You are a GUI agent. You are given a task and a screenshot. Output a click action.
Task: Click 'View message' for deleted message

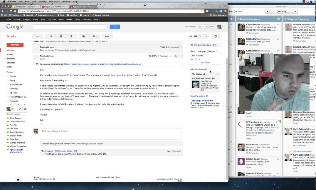tap(82, 144)
